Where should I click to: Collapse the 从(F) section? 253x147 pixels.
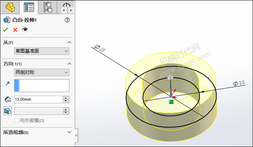[69, 42]
